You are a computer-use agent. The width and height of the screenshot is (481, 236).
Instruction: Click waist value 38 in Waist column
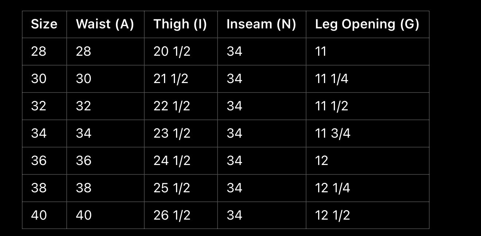83,188
